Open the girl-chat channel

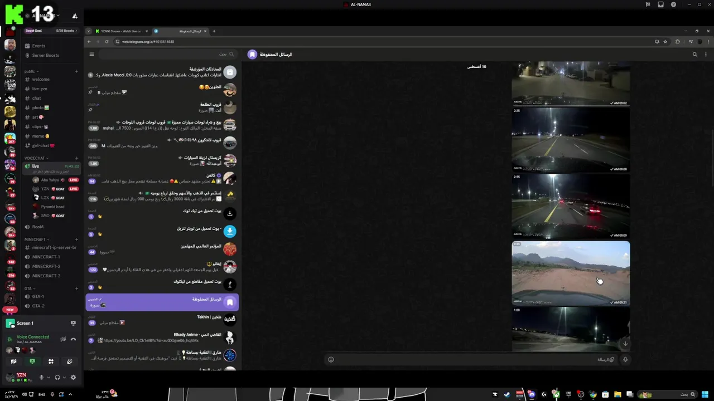[x=44, y=145]
